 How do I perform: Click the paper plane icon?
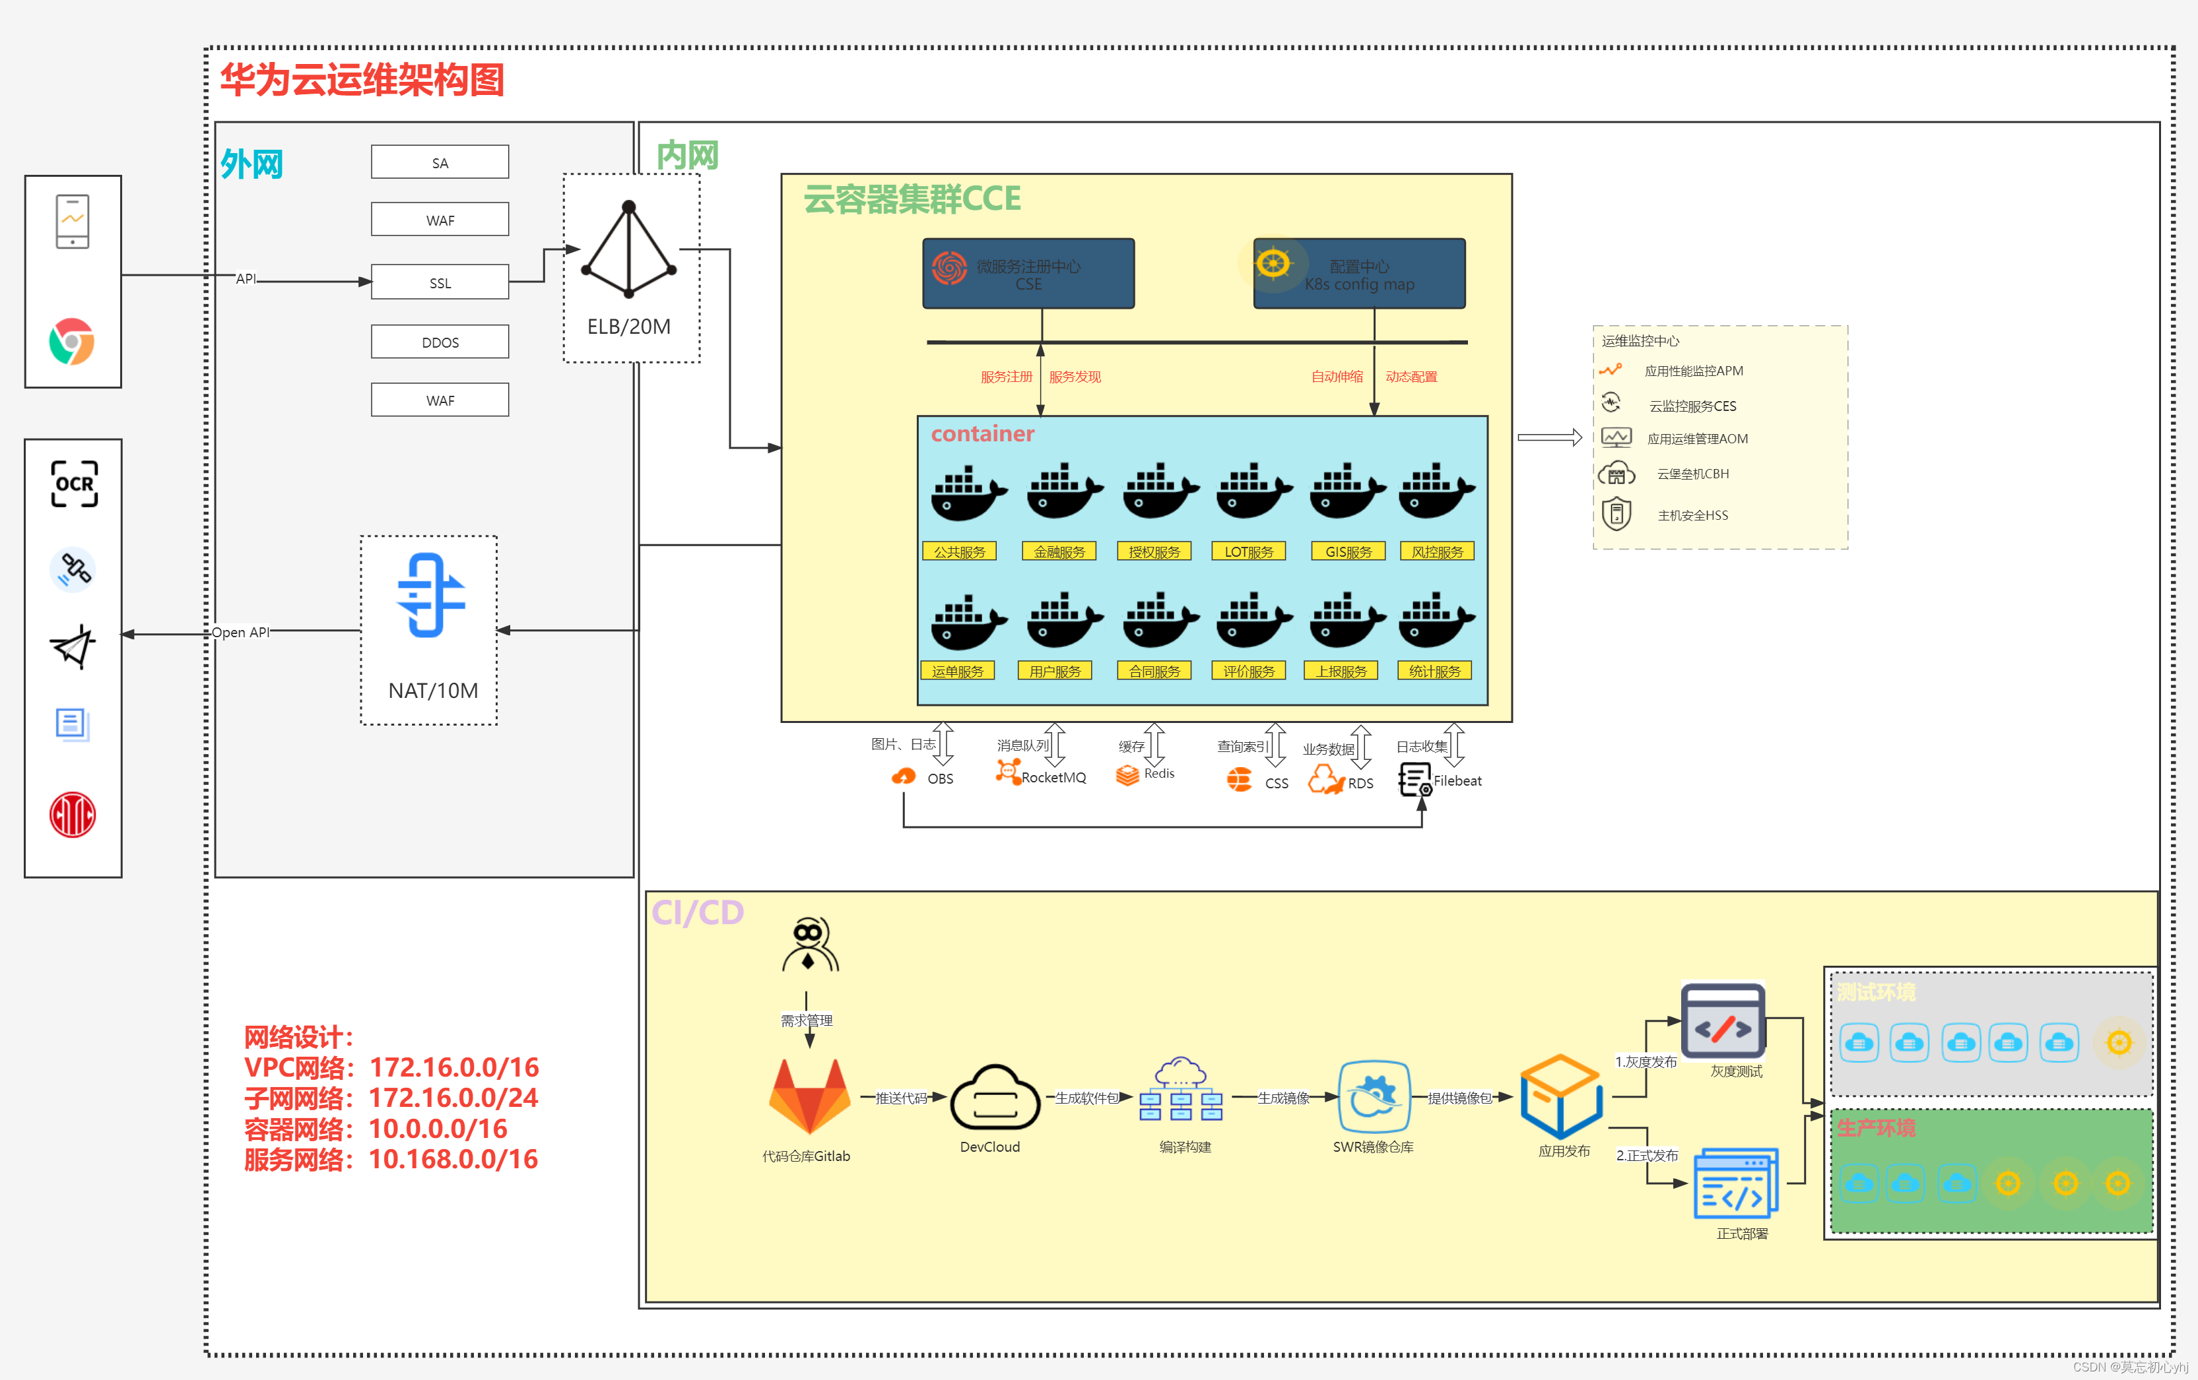pyautogui.click(x=73, y=646)
